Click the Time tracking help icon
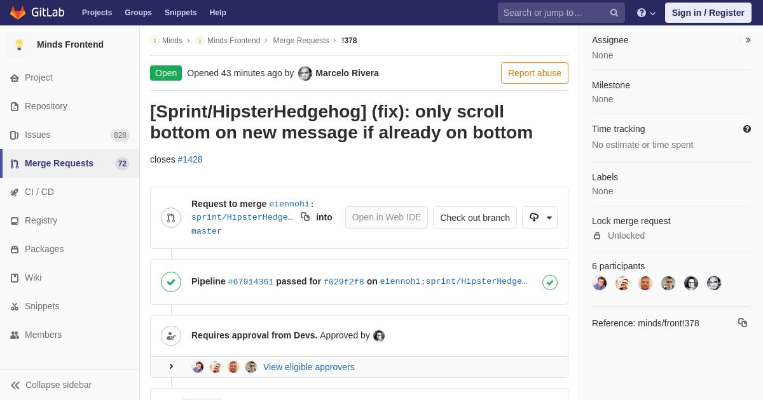 coord(747,129)
